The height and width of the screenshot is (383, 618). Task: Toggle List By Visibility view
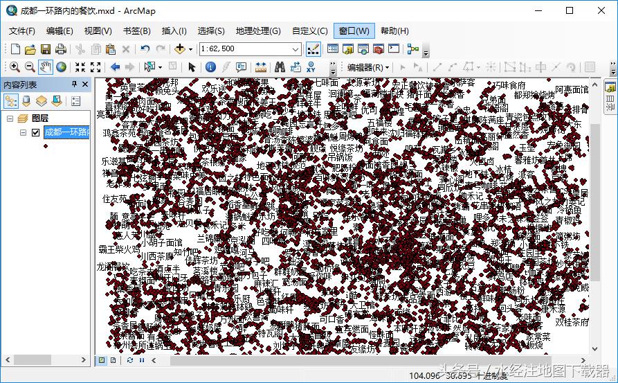[42, 101]
